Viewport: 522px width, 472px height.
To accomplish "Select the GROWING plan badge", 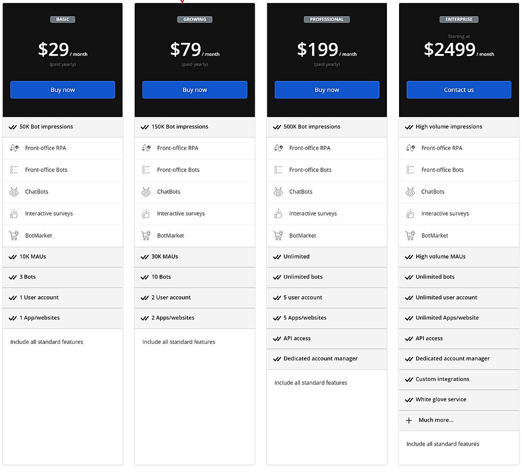I will pos(195,19).
